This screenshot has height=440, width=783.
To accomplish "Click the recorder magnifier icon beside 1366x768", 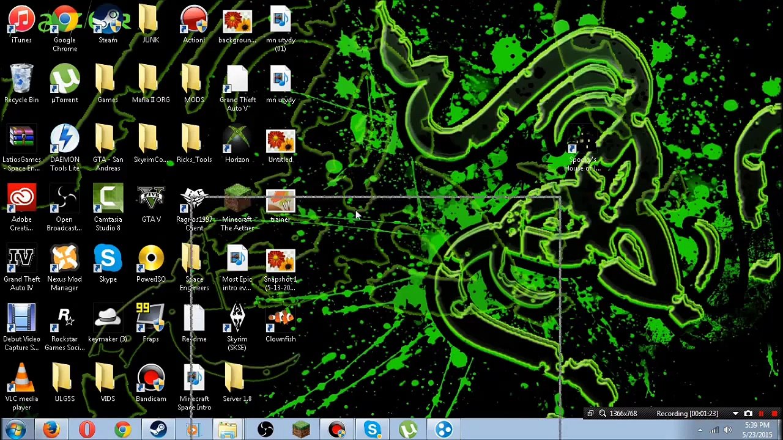I will pyautogui.click(x=603, y=414).
